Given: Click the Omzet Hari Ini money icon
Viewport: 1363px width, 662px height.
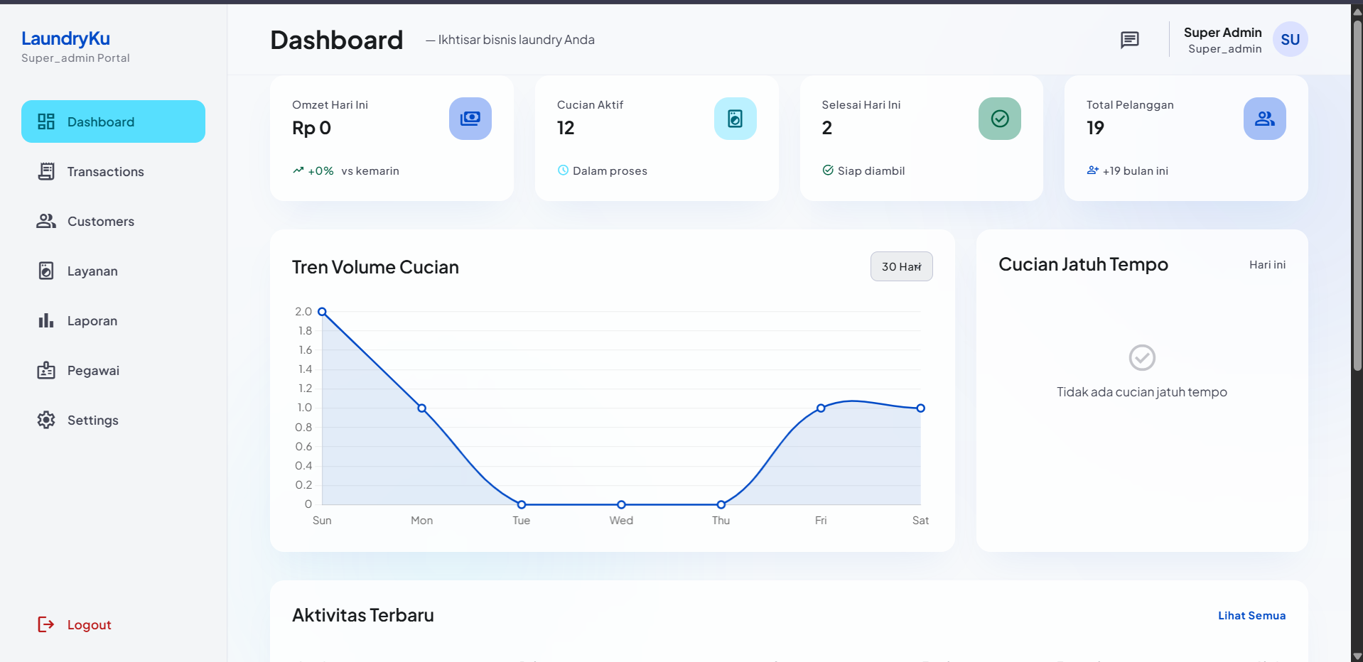Looking at the screenshot, I should click(470, 119).
